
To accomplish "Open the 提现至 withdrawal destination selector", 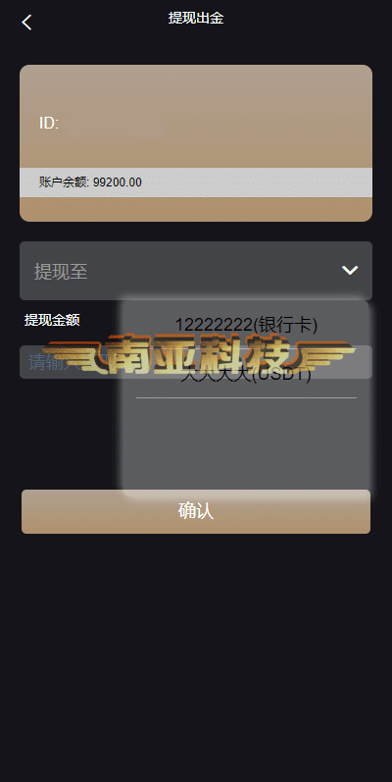I will coord(196,271).
